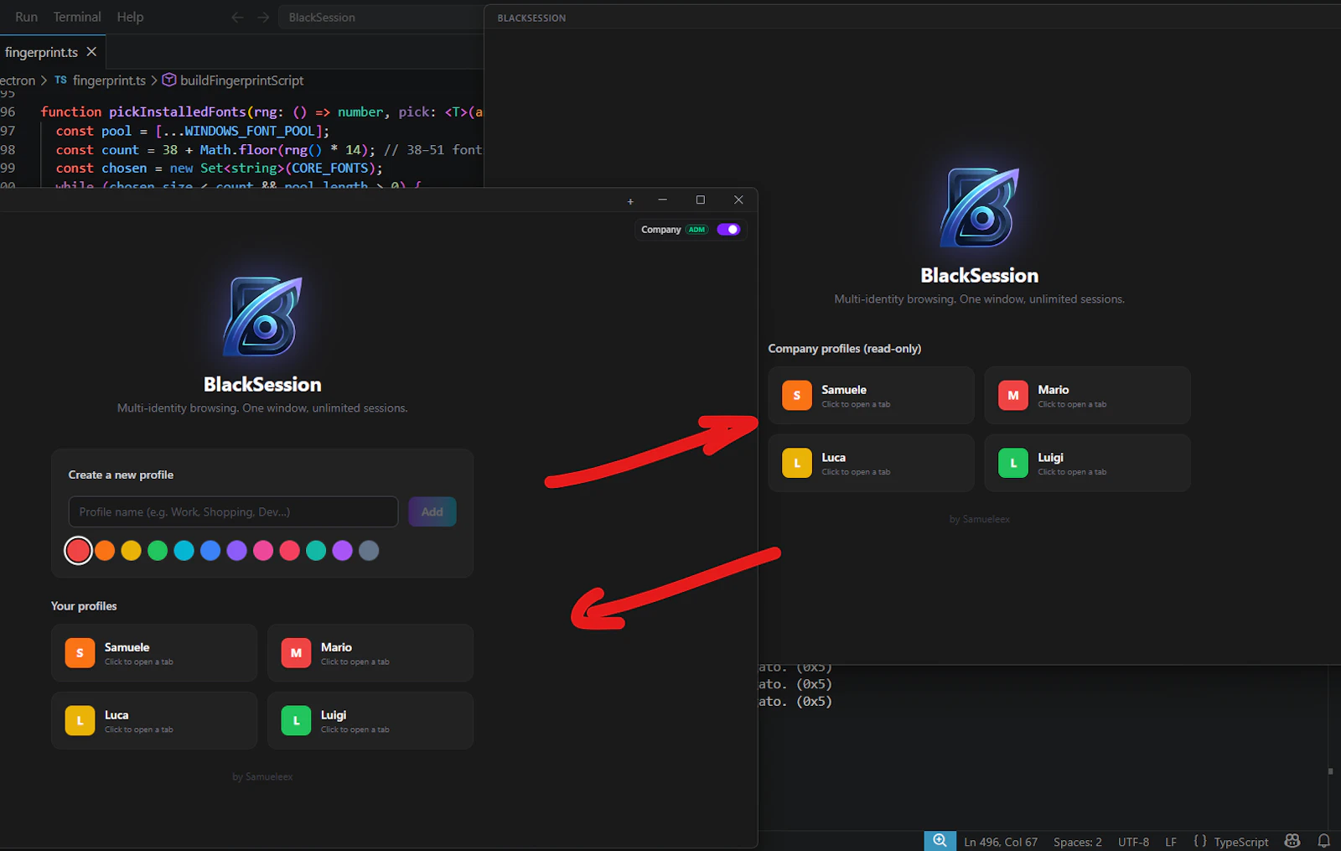Select the green profile color swatch

[158, 551]
